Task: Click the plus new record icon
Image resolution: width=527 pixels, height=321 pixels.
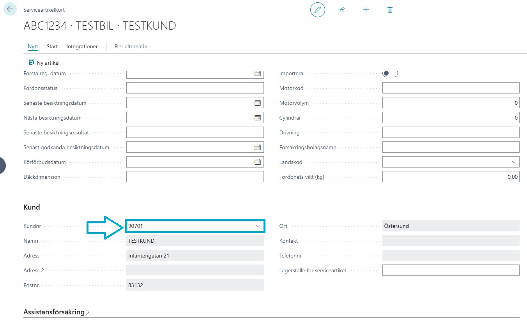Action: click(x=366, y=10)
